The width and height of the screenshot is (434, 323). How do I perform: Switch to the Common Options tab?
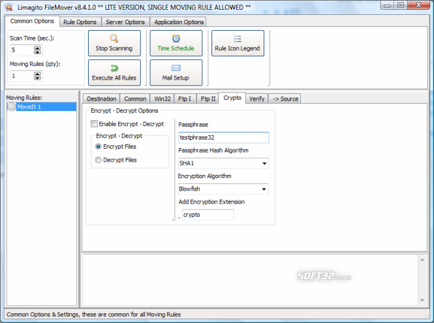click(x=32, y=21)
